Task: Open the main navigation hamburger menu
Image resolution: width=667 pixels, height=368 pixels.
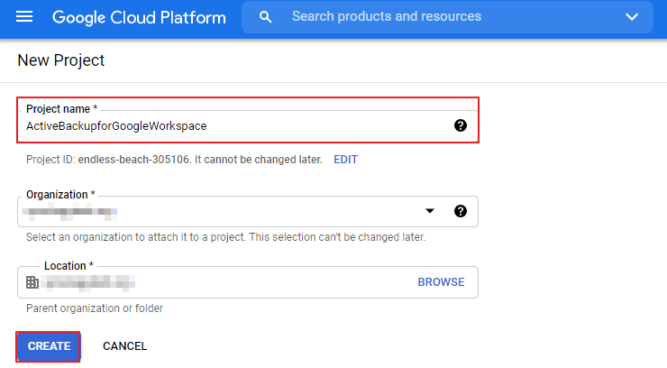Action: (x=24, y=17)
